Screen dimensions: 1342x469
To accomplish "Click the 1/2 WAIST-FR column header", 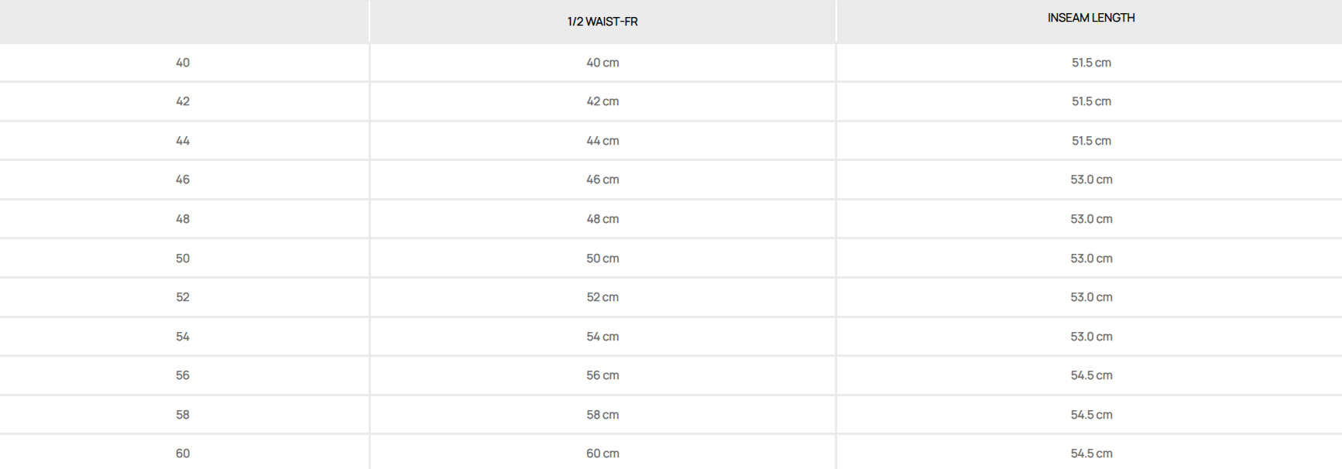I will tap(602, 22).
